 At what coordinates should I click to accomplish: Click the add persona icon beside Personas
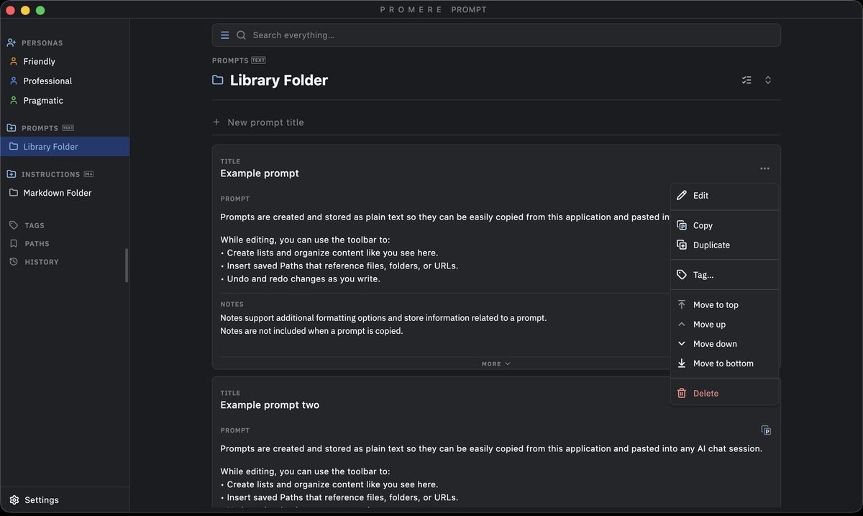pyautogui.click(x=12, y=43)
